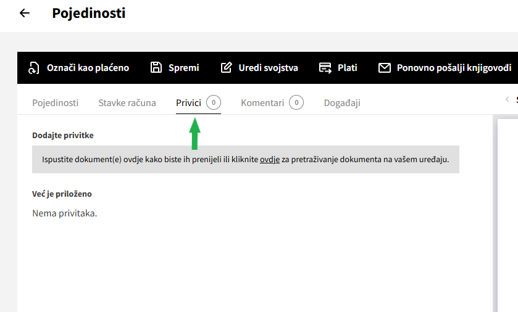This screenshot has height=312, width=518.
Task: Click the Komentari count badge
Action: pos(296,102)
